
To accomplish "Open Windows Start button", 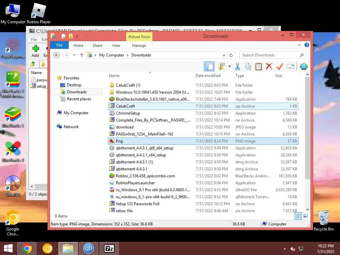I will (x=8, y=248).
